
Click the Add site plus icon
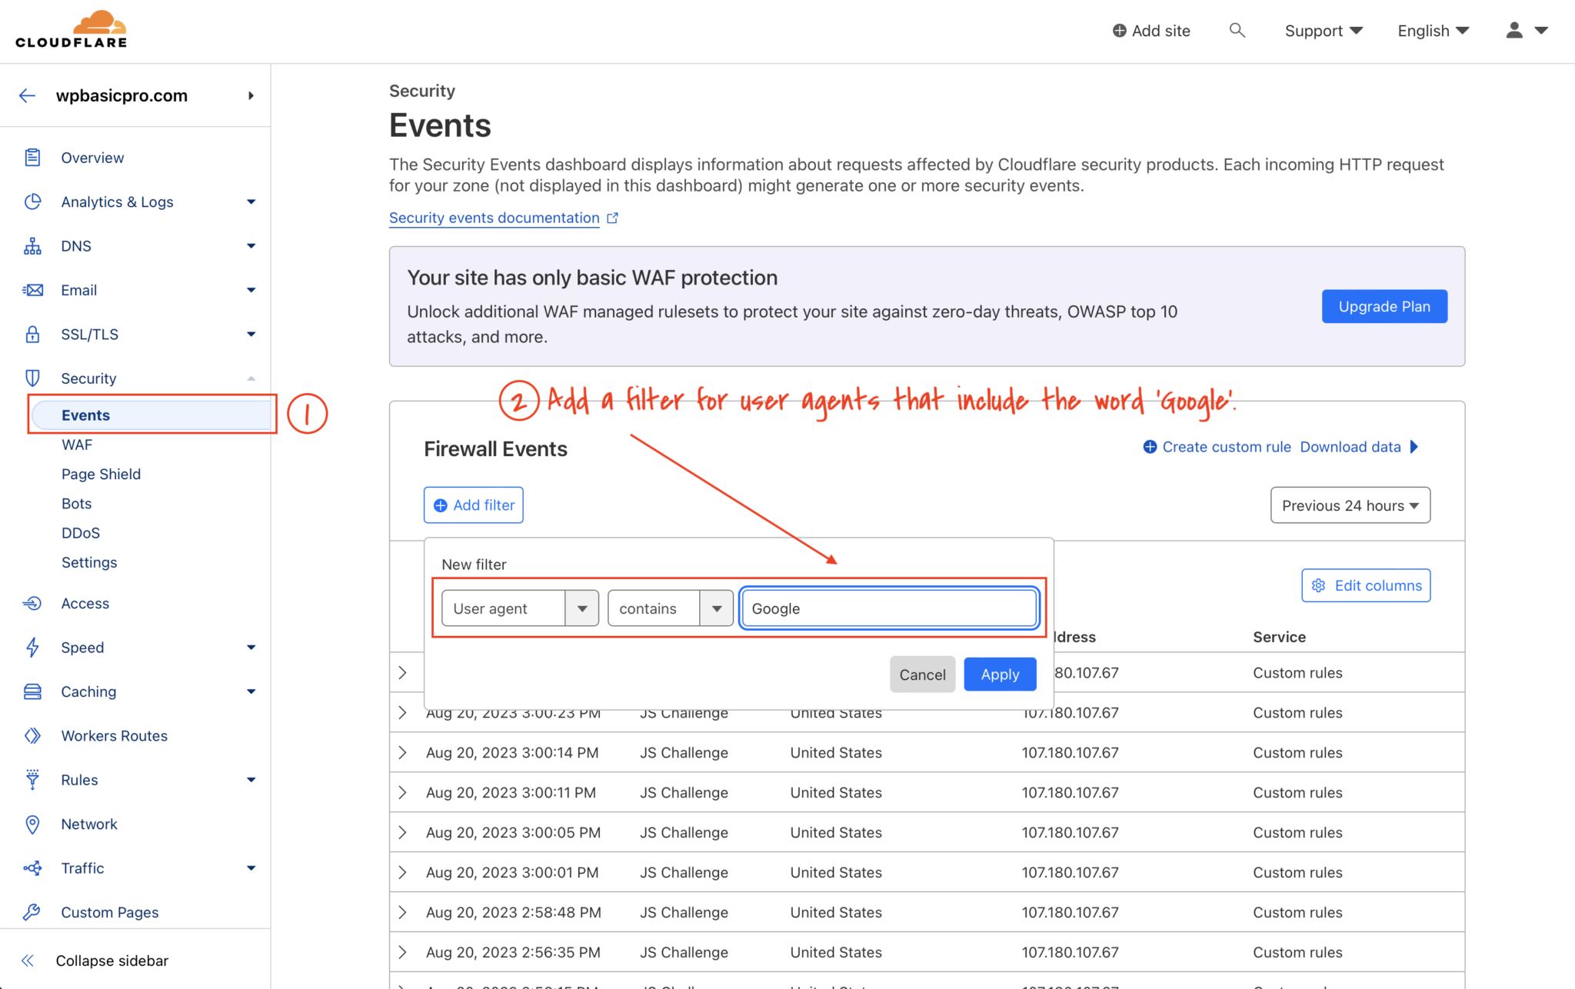coord(1119,30)
